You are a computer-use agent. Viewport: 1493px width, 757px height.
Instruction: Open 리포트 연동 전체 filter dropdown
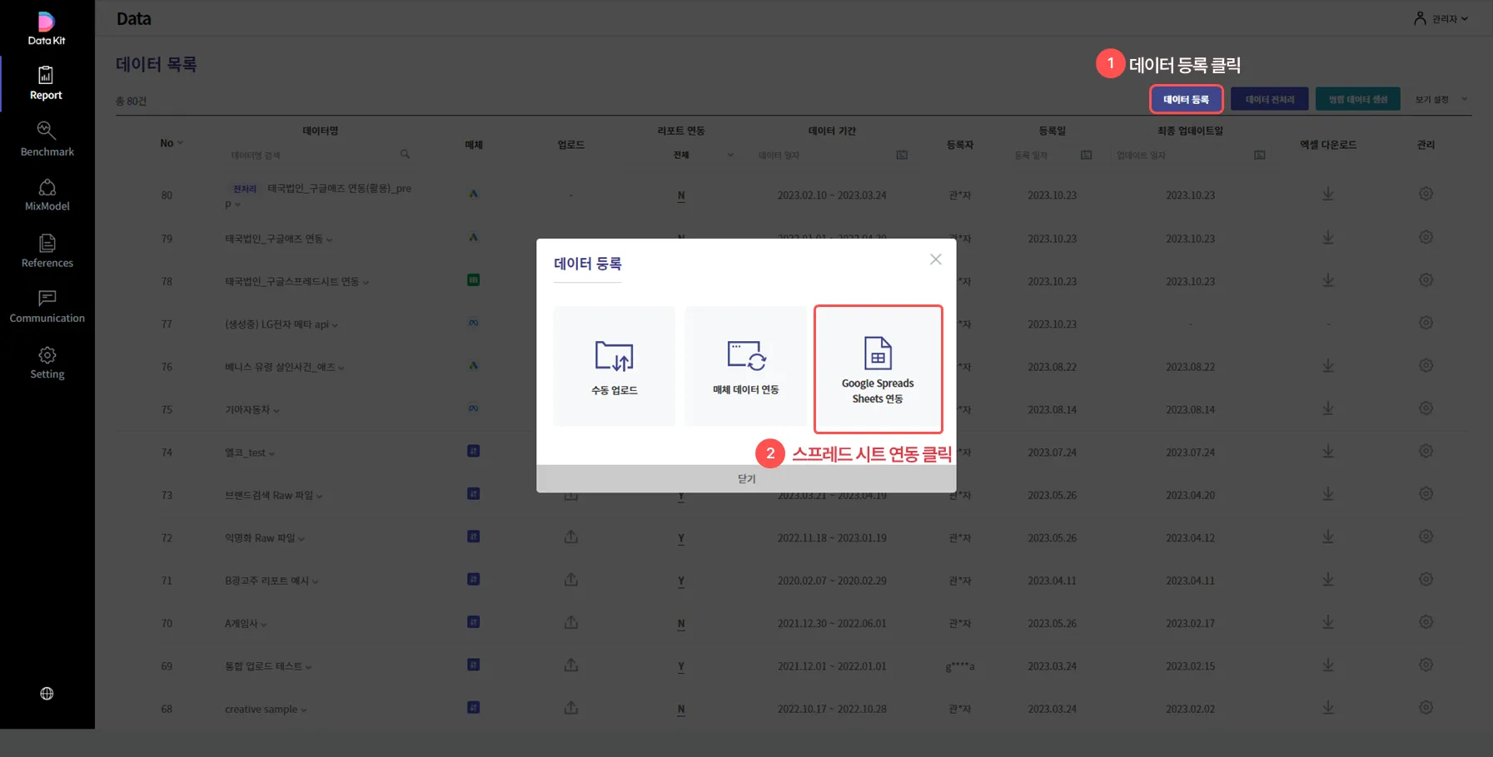[702, 156]
